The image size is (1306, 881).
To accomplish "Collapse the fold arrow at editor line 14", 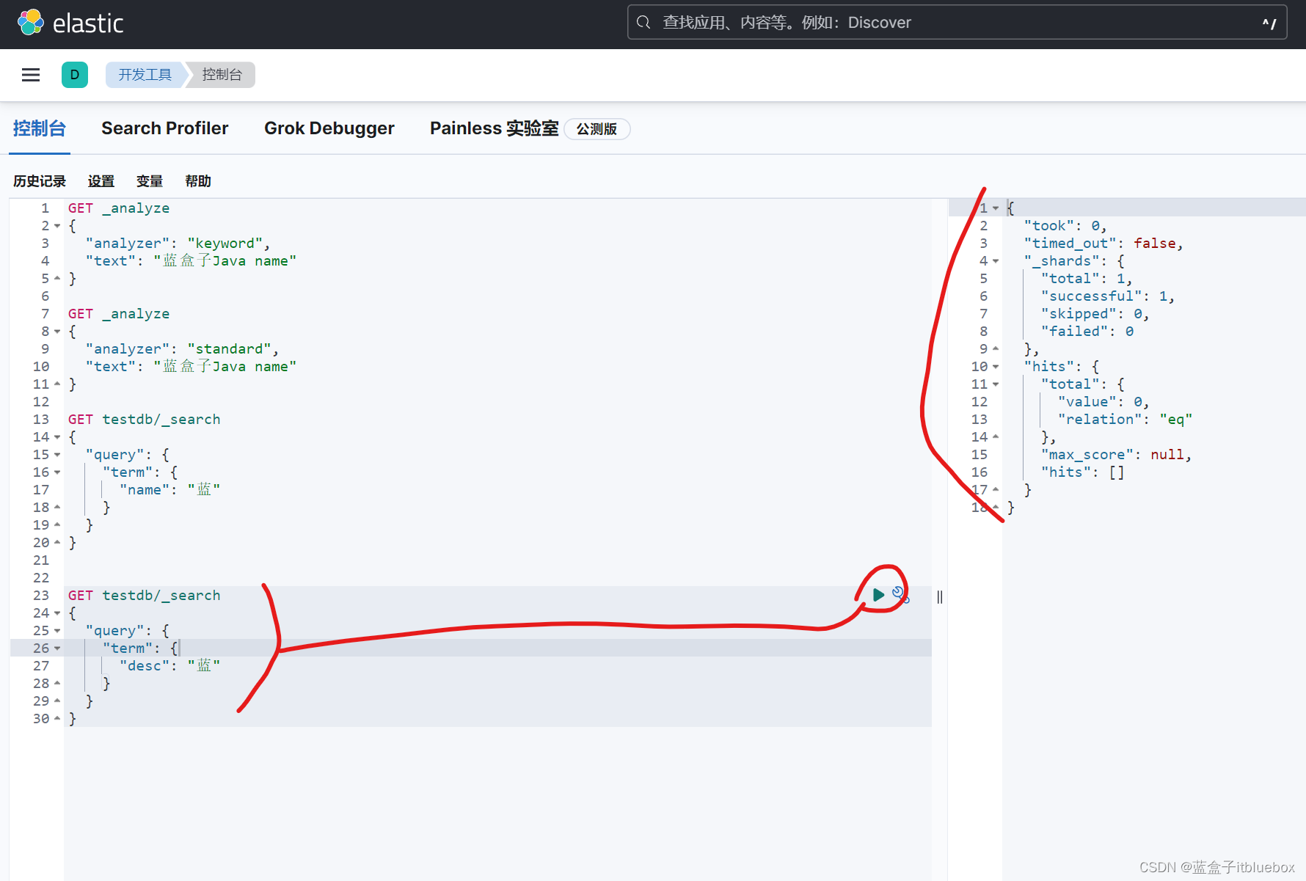I will click(57, 437).
